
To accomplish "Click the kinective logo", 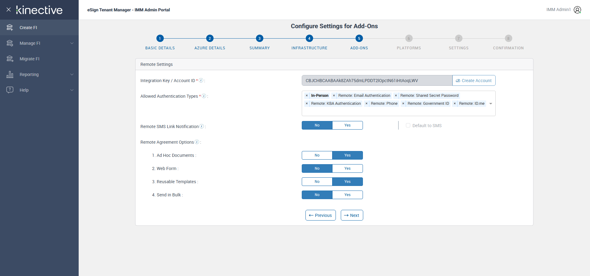I will (x=39, y=10).
